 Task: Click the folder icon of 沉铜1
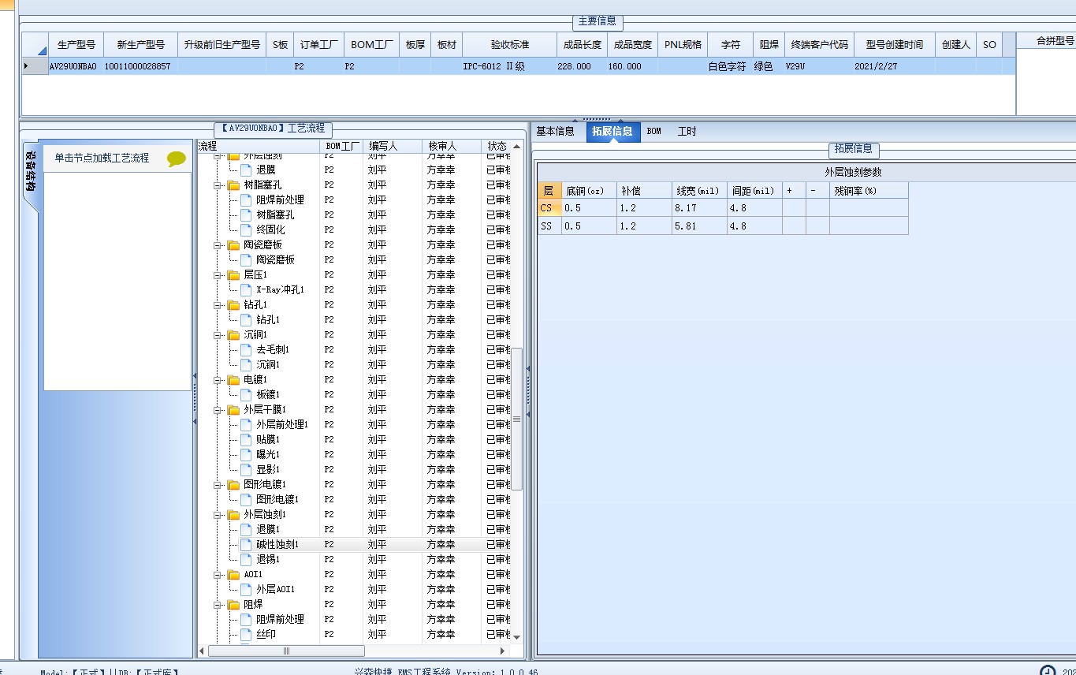pos(233,334)
